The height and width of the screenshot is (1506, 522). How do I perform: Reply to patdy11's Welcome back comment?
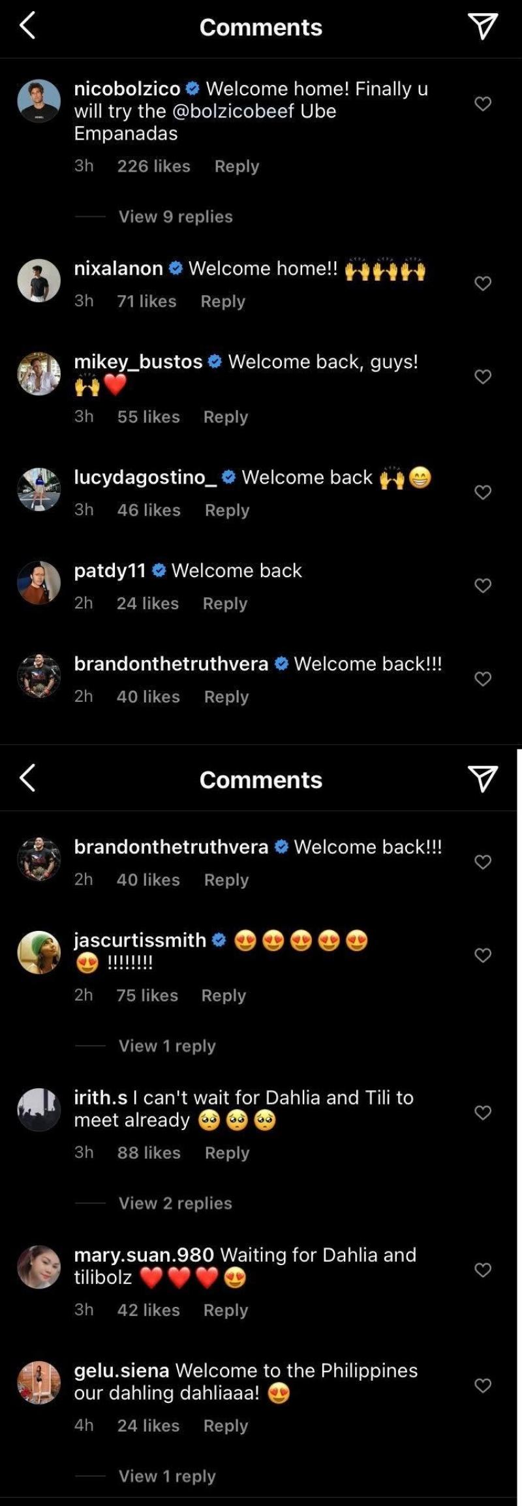225,604
